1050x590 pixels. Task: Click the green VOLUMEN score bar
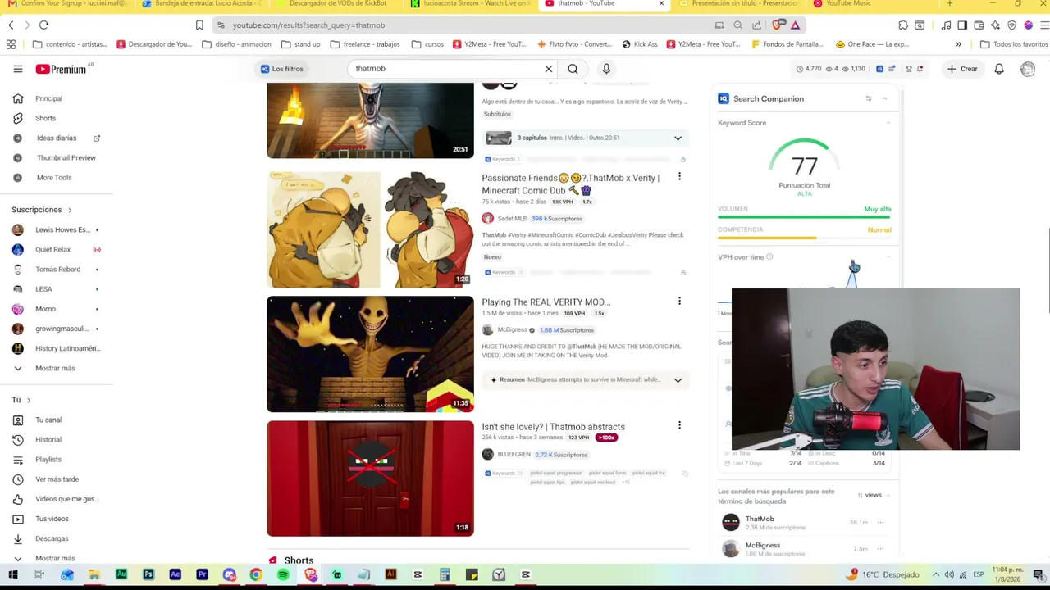805,218
